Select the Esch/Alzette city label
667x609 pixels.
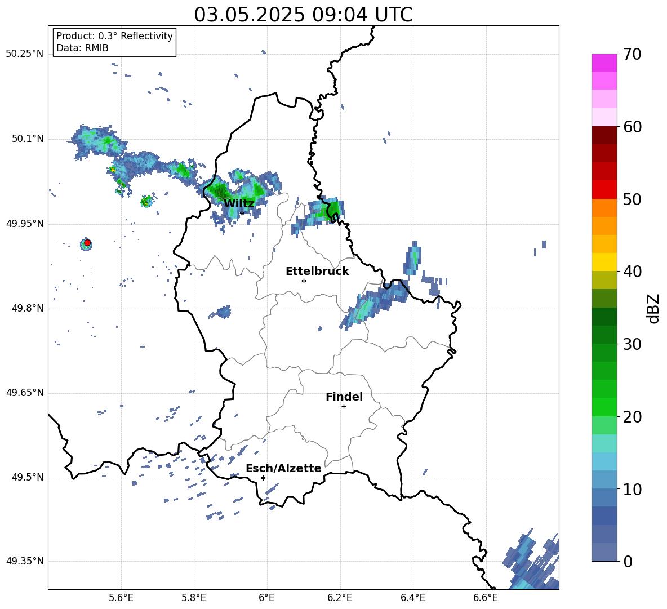pyautogui.click(x=283, y=468)
